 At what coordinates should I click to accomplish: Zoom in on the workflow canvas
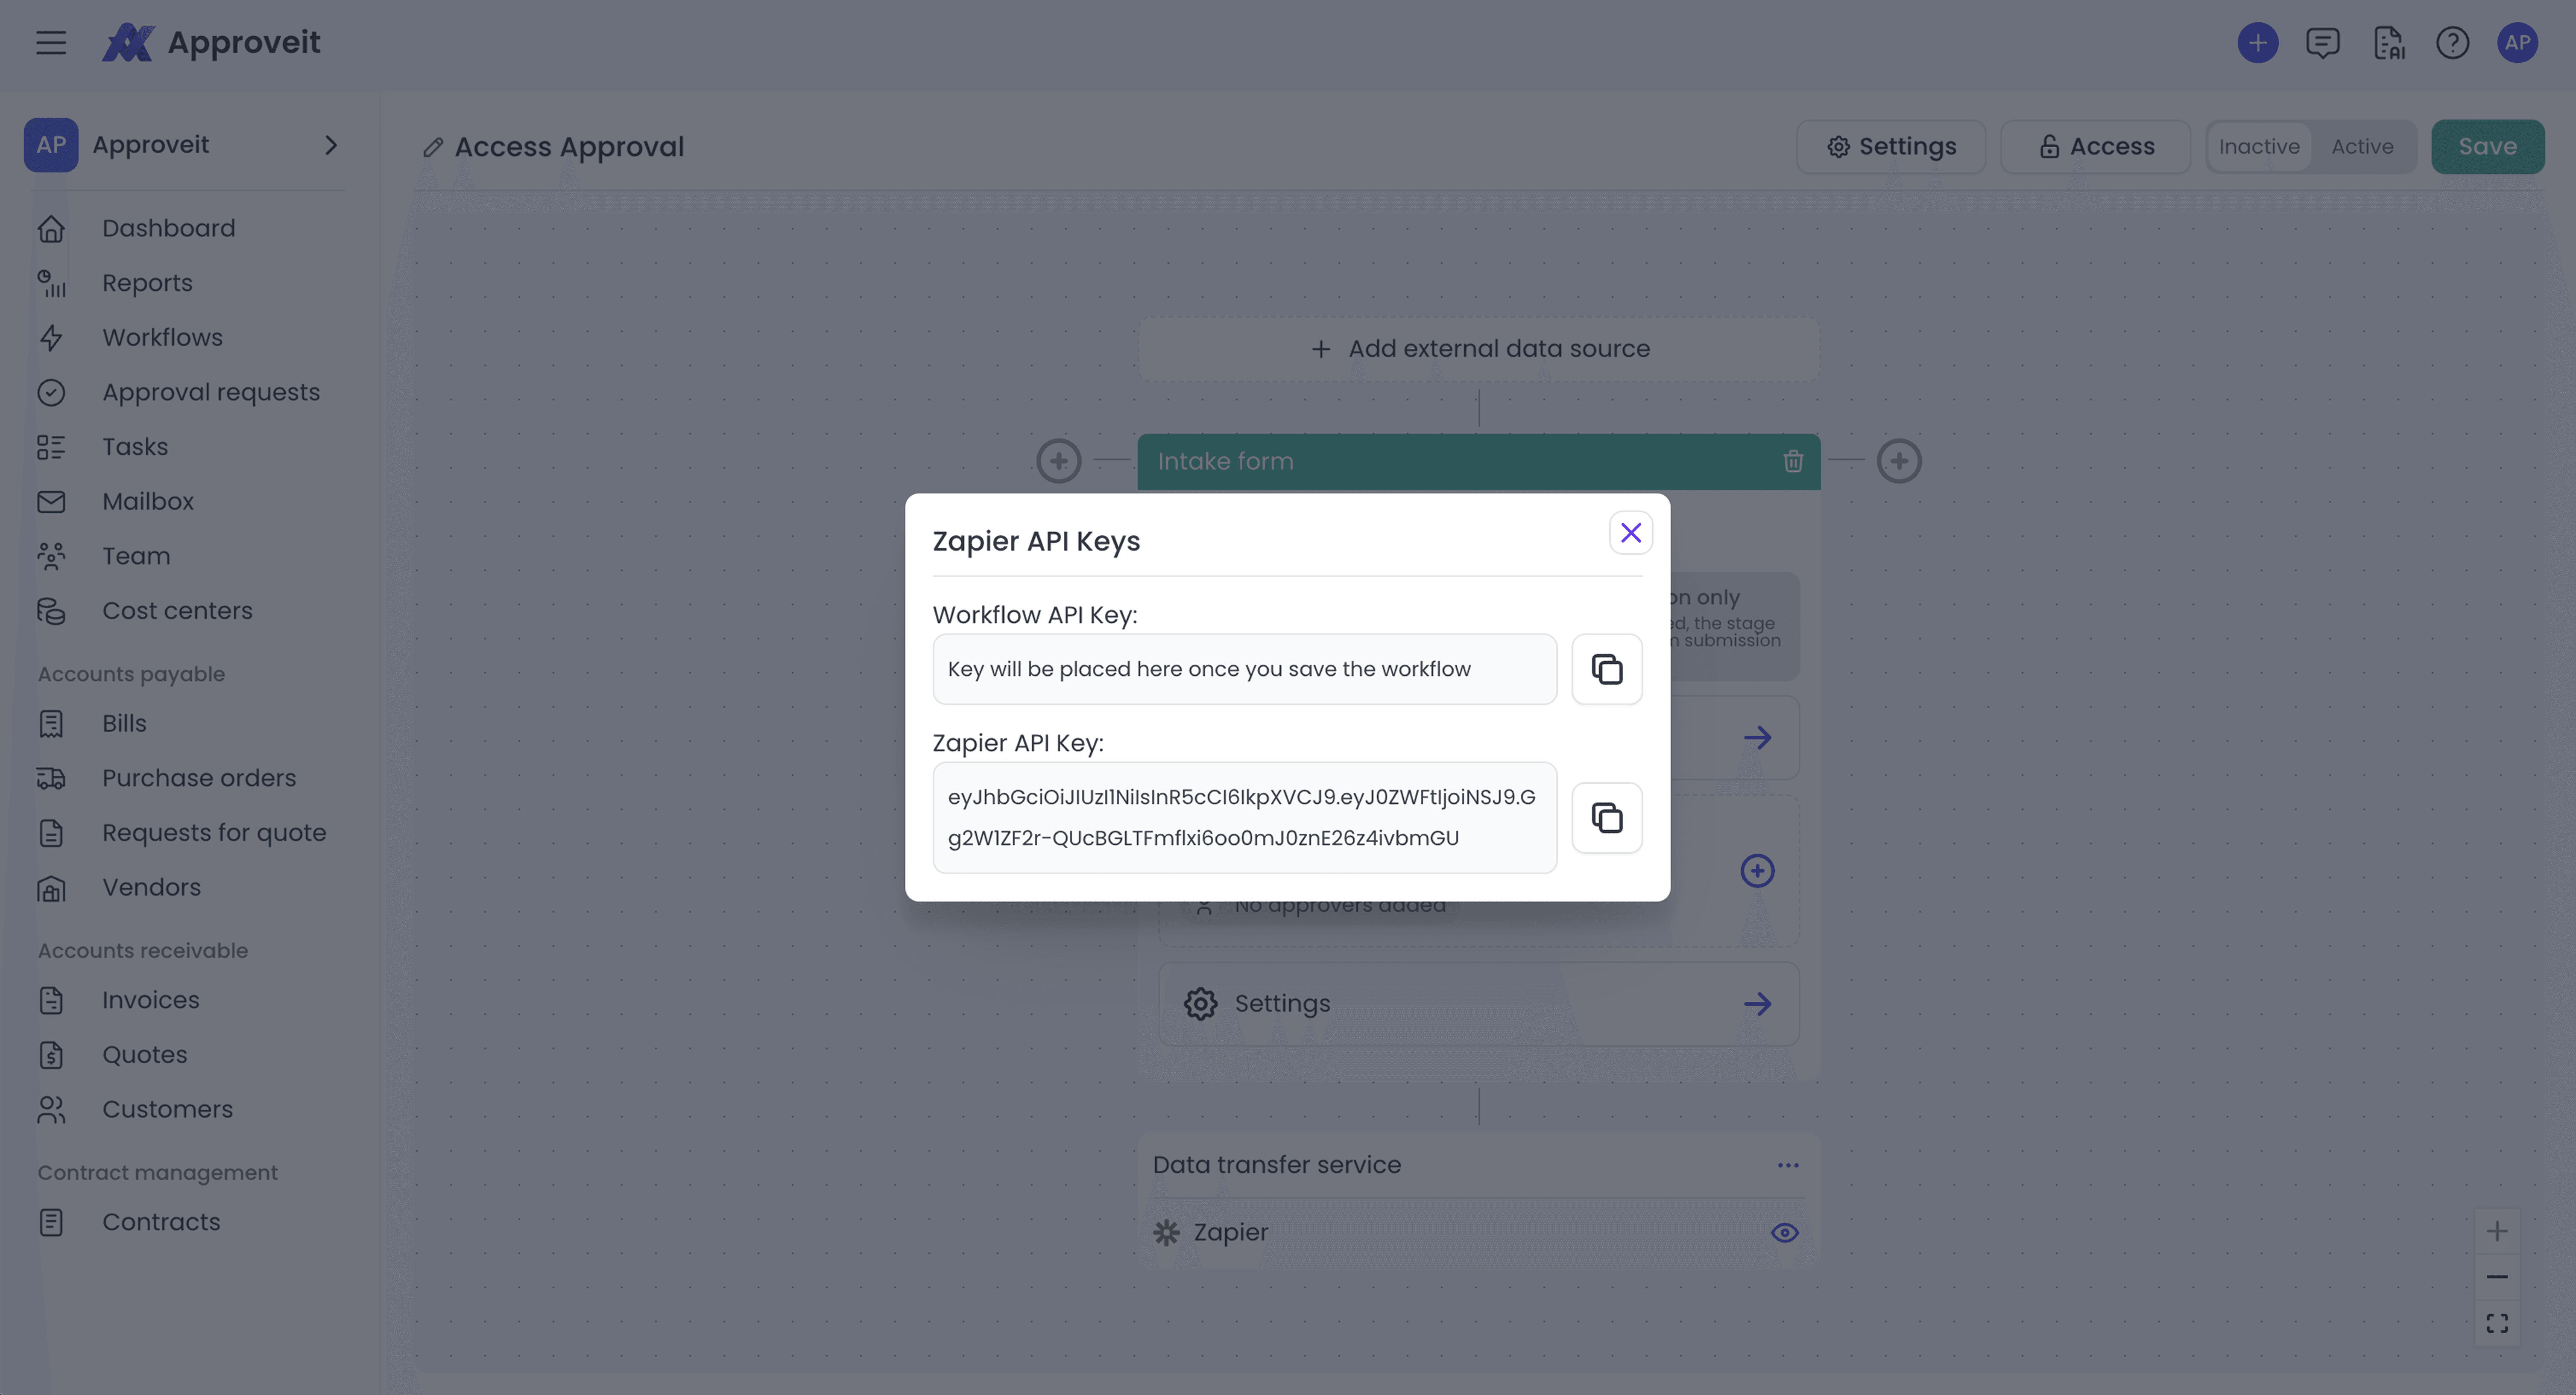[2496, 1231]
